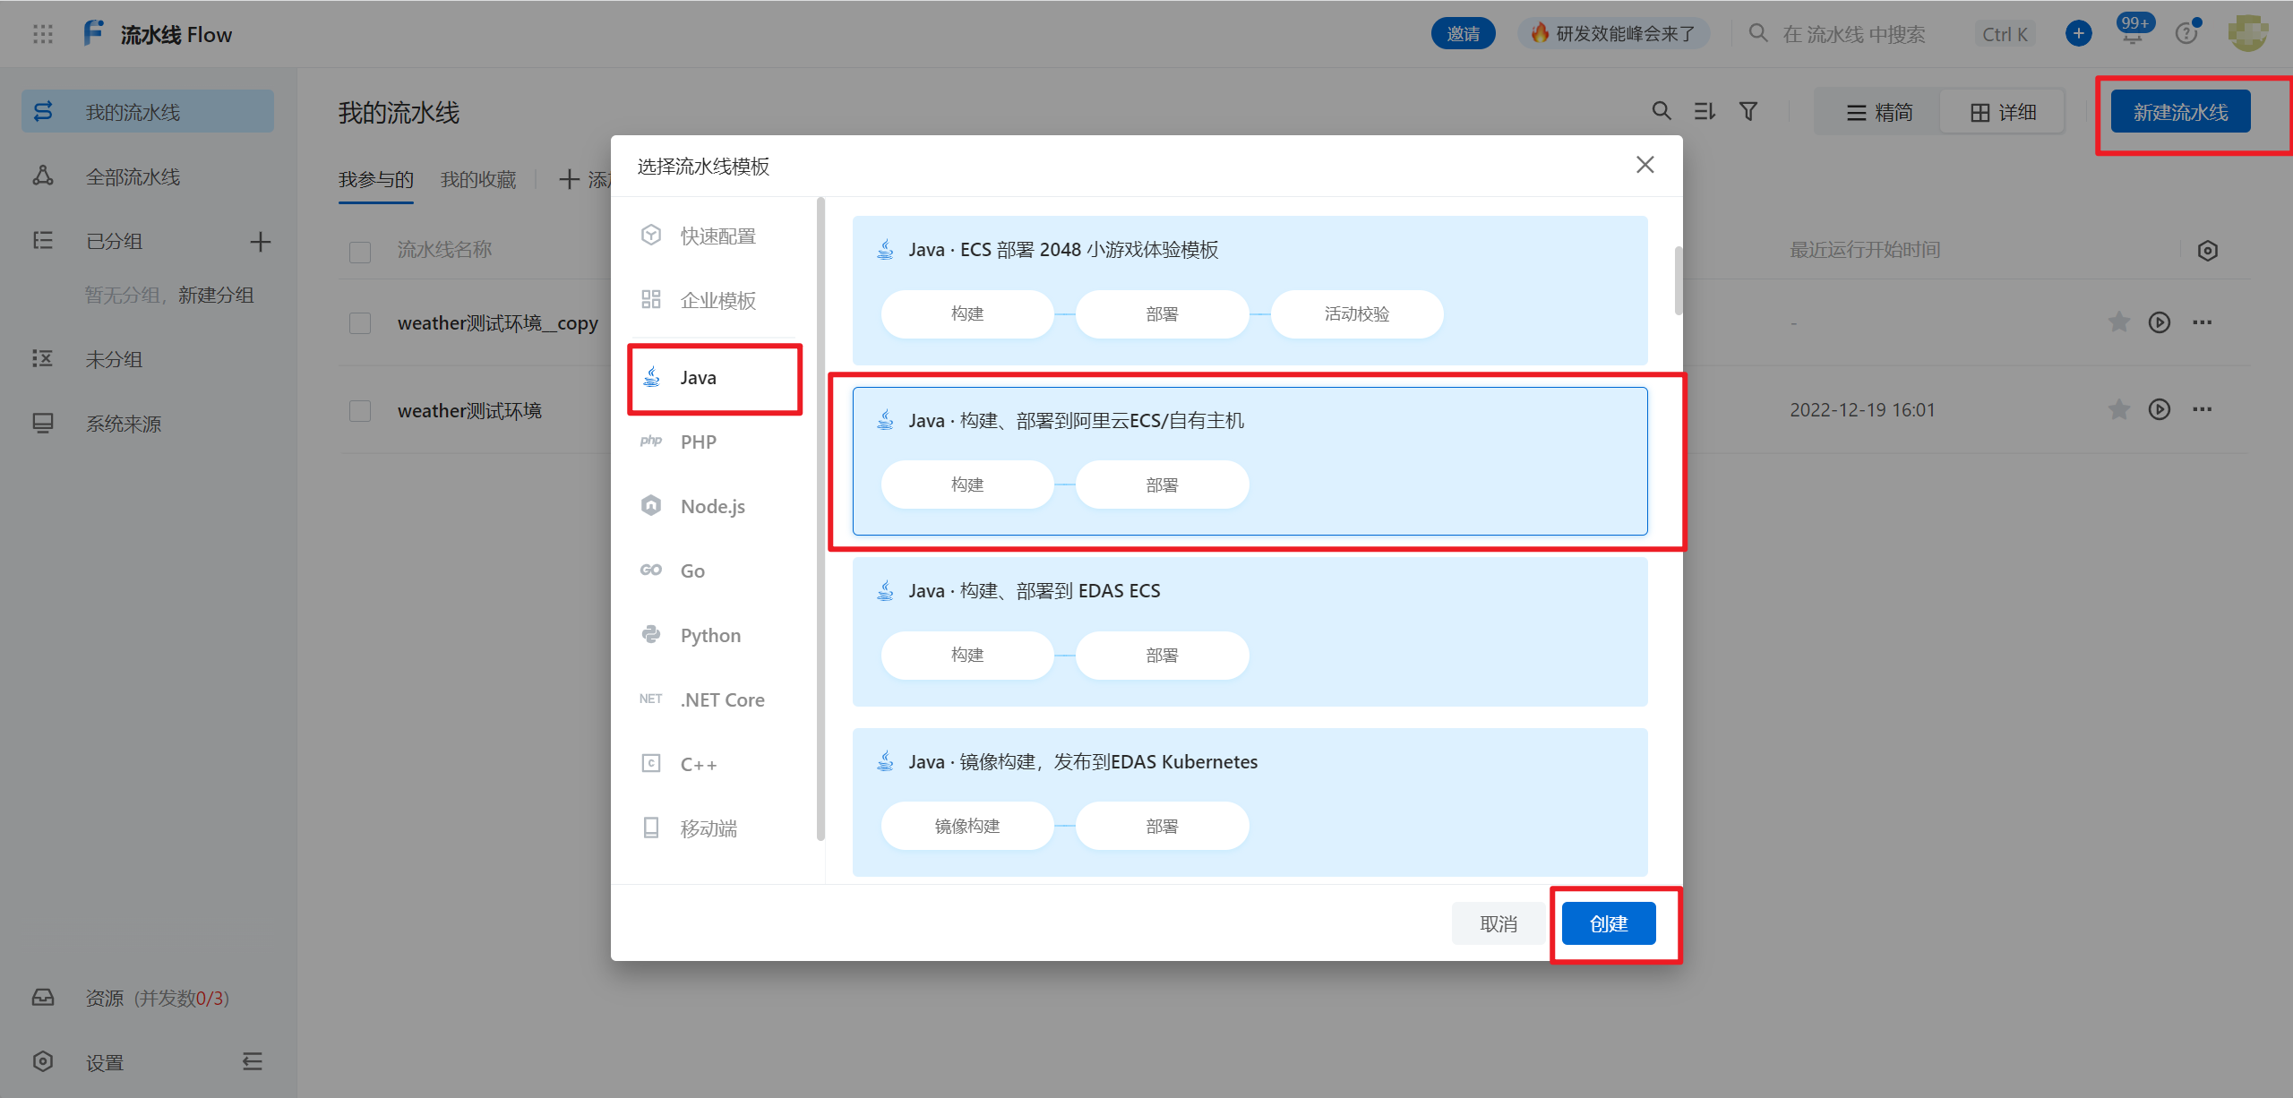Screen dimensions: 2293x1098
Task: Toggle the select-all header checkbox
Action: pyautogui.click(x=360, y=252)
